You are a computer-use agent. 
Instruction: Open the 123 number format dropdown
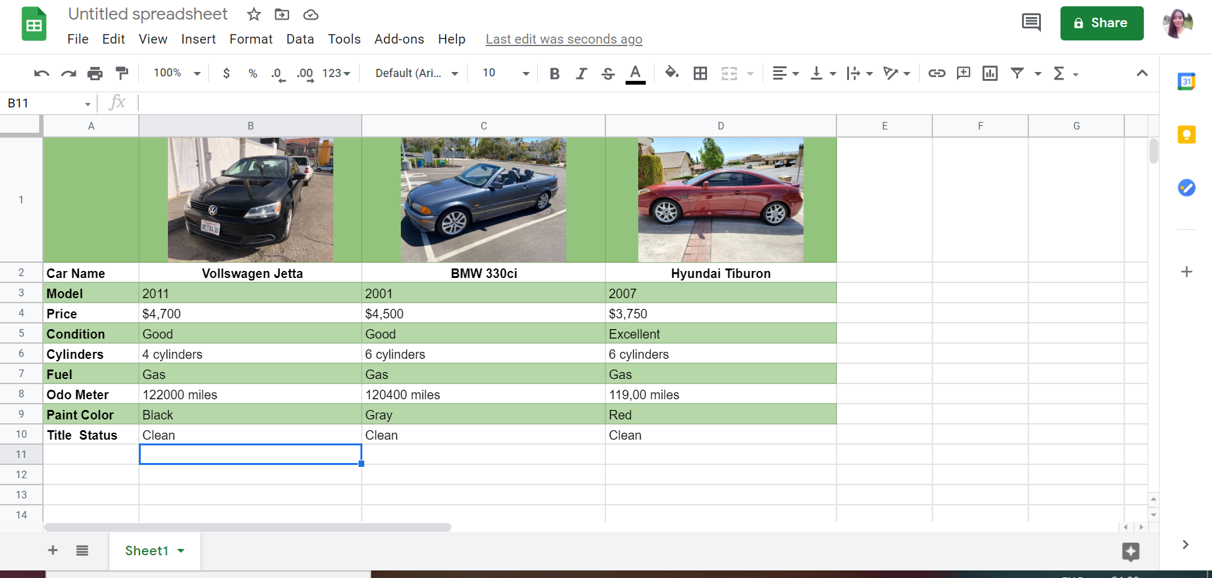pyautogui.click(x=336, y=73)
